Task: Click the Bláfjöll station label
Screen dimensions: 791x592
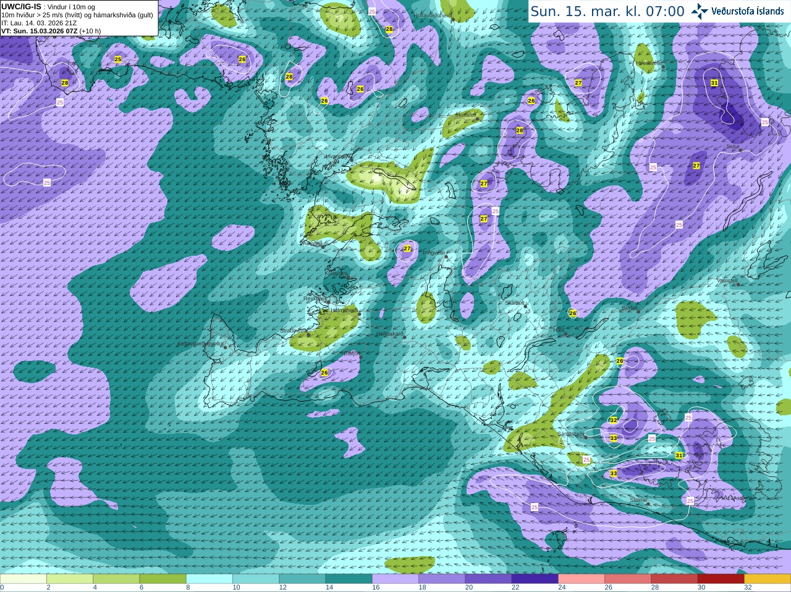Action: click(352, 353)
